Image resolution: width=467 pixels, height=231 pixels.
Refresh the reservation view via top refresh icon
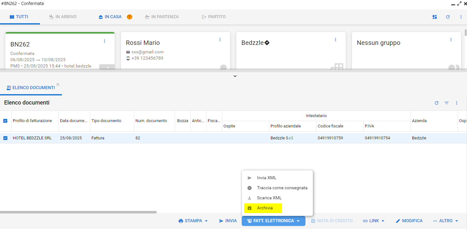pyautogui.click(x=448, y=17)
